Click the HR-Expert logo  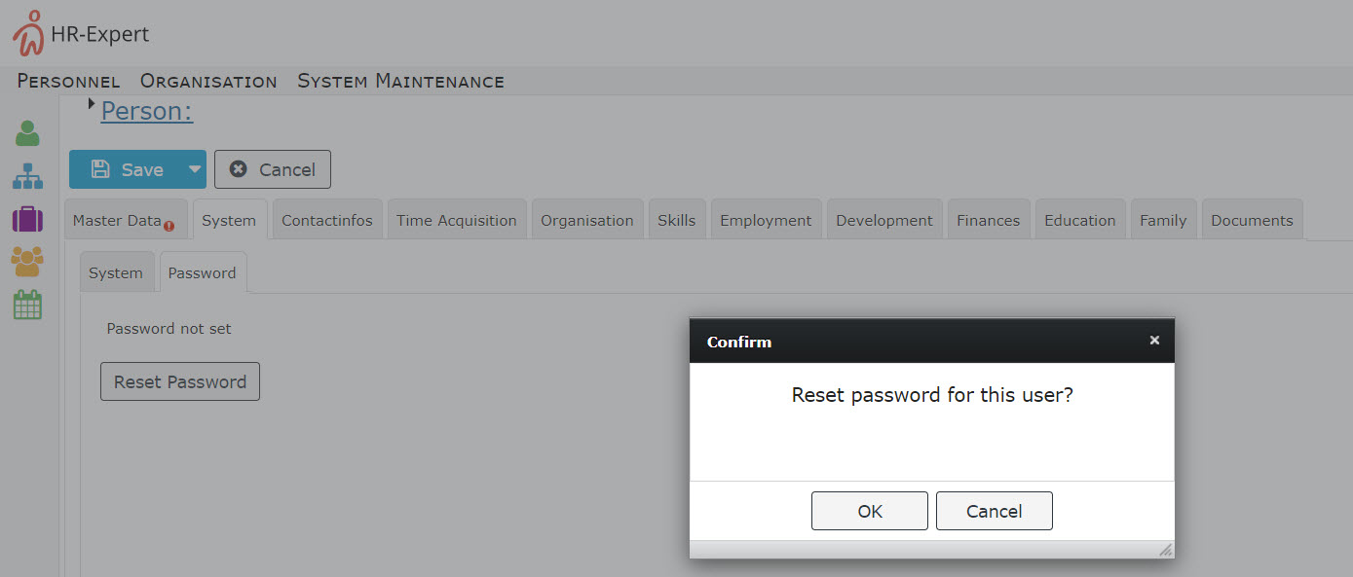click(x=80, y=33)
